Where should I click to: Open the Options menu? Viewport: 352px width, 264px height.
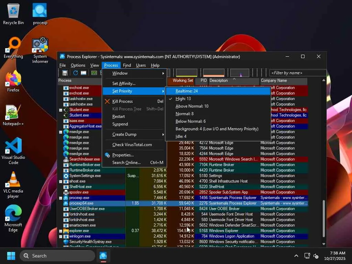point(78,65)
